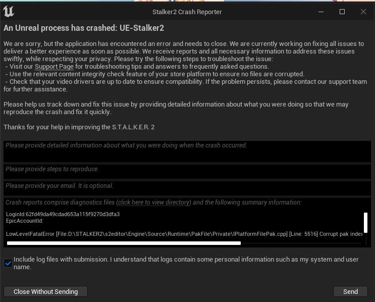
Task: Open the Support Page link
Action: [x=54, y=67]
